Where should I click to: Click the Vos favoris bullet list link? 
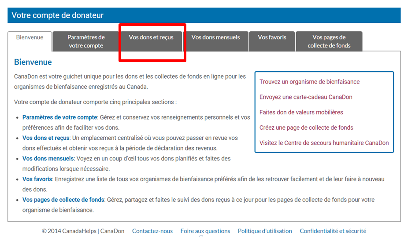[x=37, y=179]
